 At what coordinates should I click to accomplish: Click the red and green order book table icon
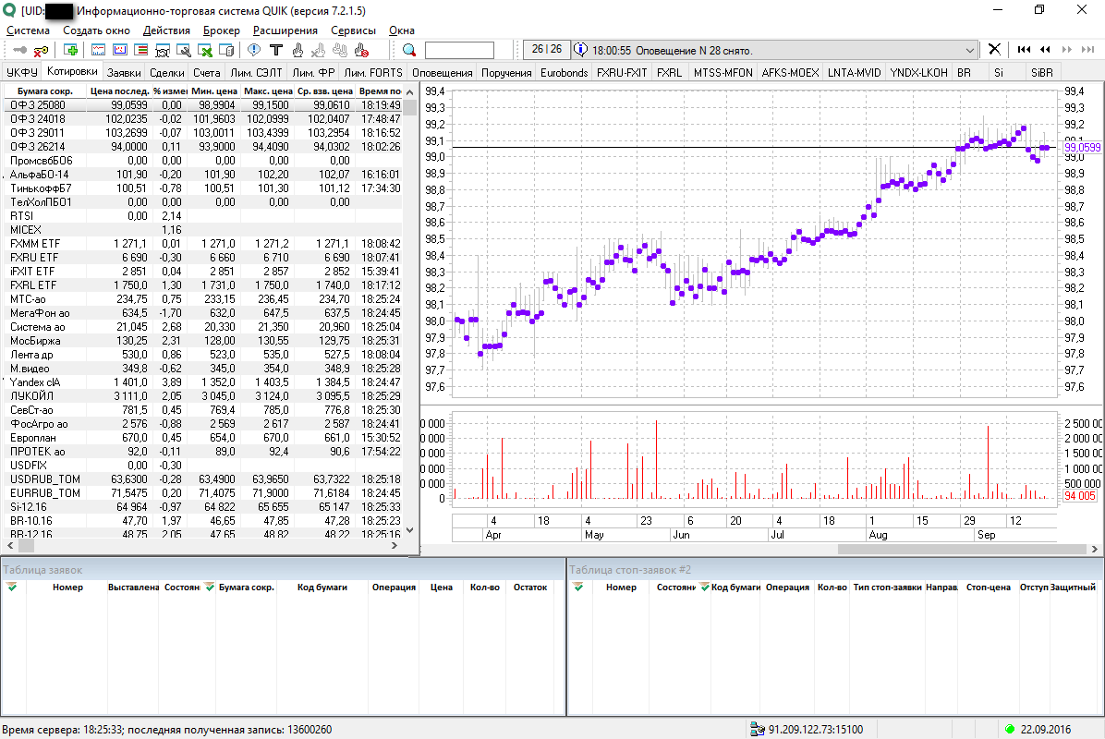click(x=141, y=50)
